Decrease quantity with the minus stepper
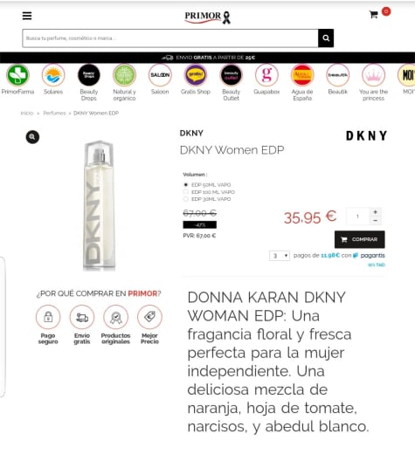415x468 pixels. [376, 221]
